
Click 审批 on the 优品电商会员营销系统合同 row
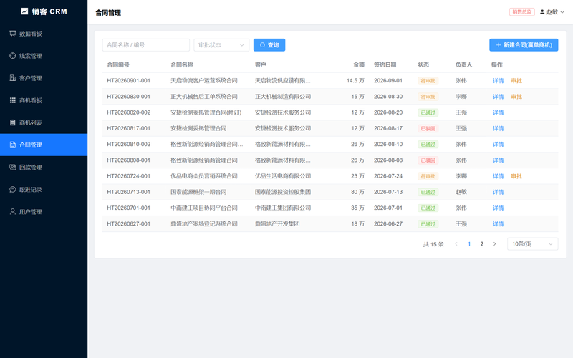click(516, 176)
